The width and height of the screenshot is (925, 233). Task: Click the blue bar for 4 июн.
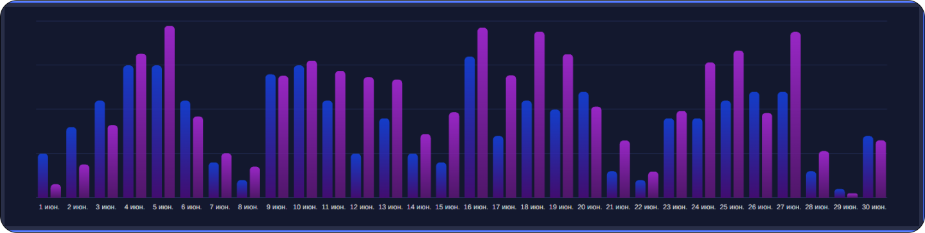click(x=128, y=131)
